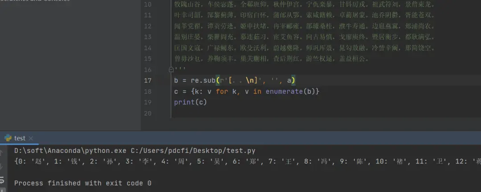Click the up stack trace arrow
This screenshot has height=192, width=481.
(x=1, y=152)
